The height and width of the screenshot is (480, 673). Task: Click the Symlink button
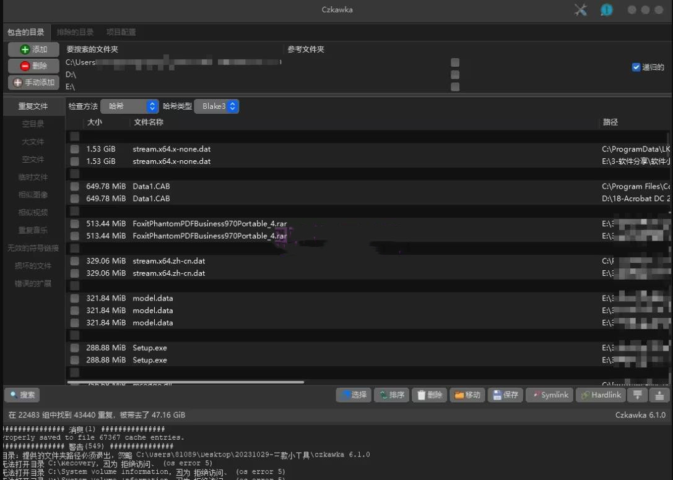(549, 395)
